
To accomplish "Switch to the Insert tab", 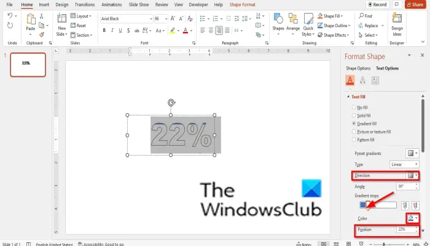I will click(44, 5).
